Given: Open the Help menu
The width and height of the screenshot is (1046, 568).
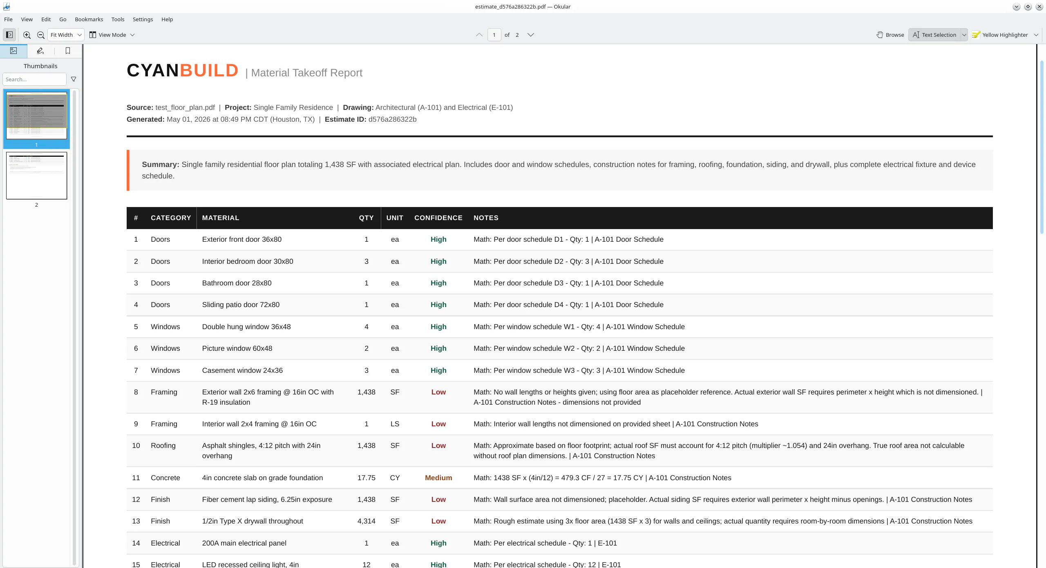Looking at the screenshot, I should coord(167,19).
